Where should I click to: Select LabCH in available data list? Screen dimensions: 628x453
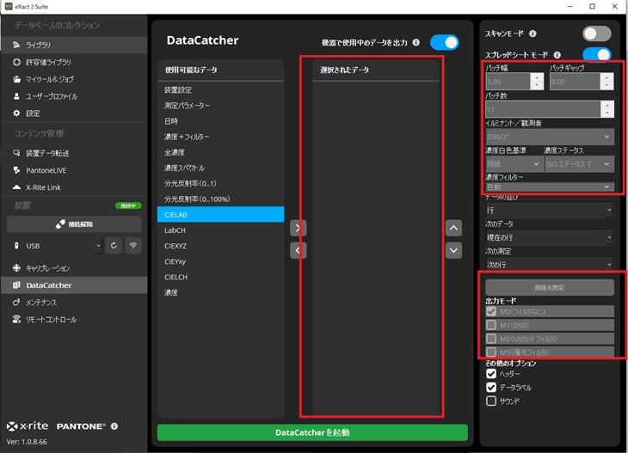coord(221,230)
